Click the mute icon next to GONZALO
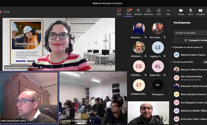Screen dimensions: 207x125 [145, 56]
